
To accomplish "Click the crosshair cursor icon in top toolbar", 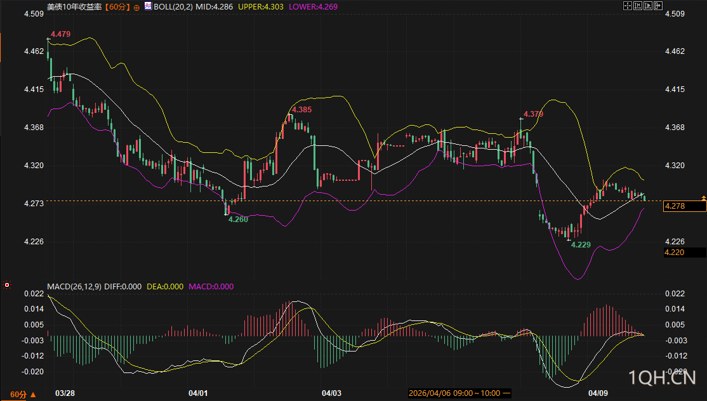I will [626, 6].
